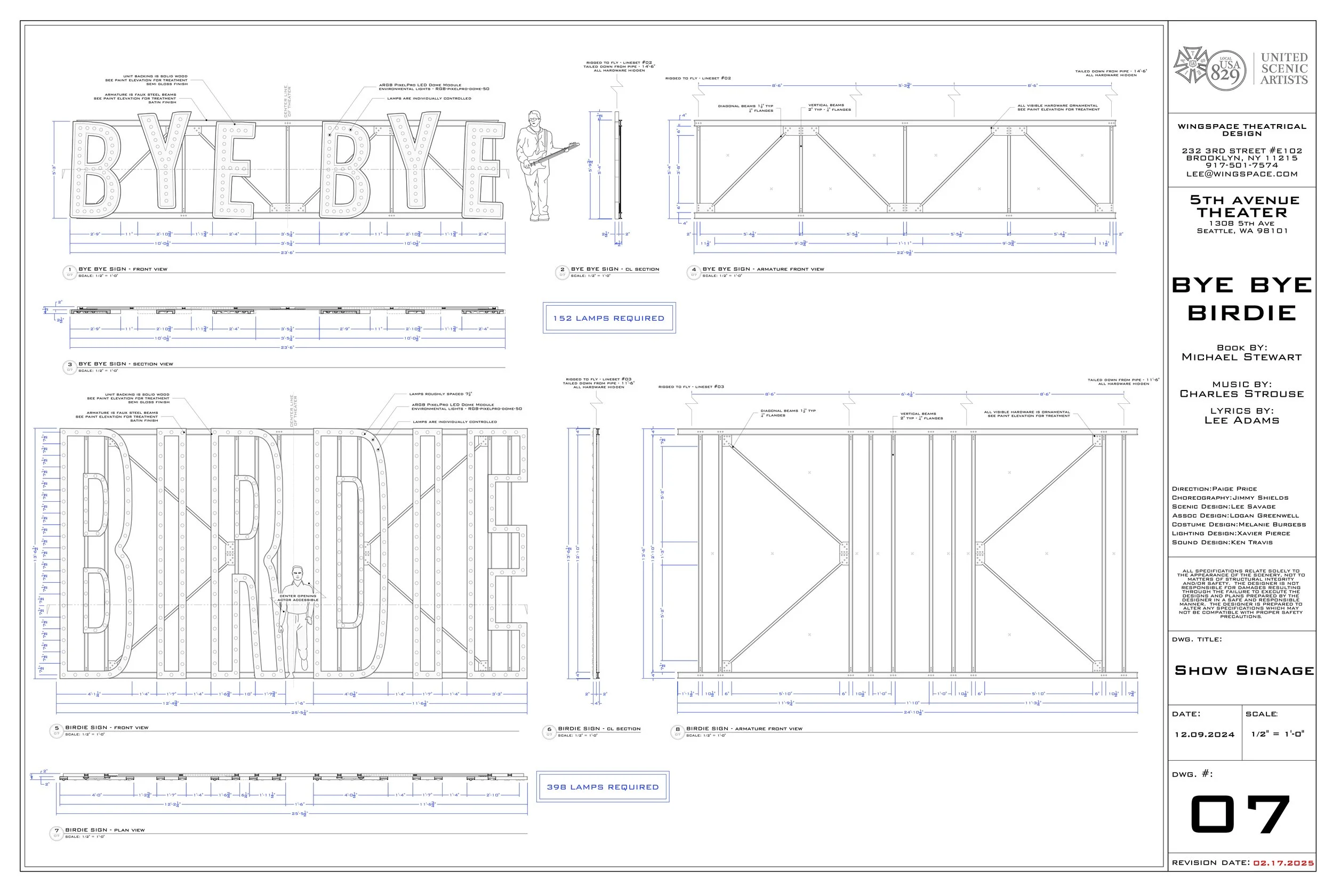Click the 'BIRDIE SIGN - CL SECTION' label
Screen dimensions: 1333x888
[599, 729]
